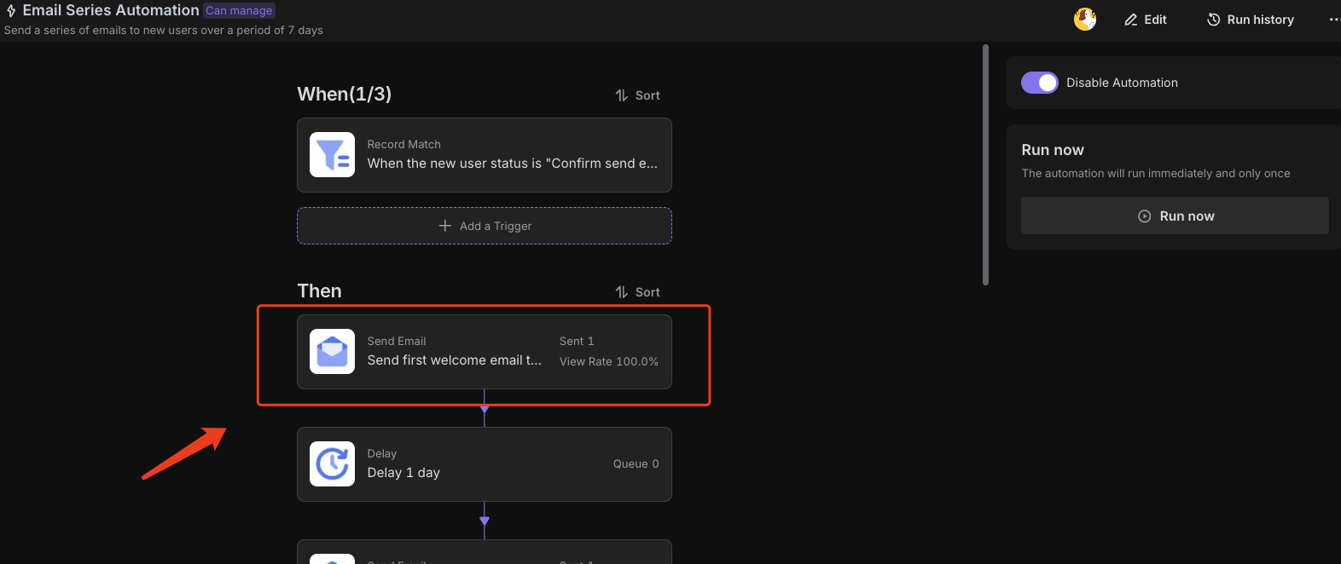Click the lightning bolt automation icon

[11, 11]
